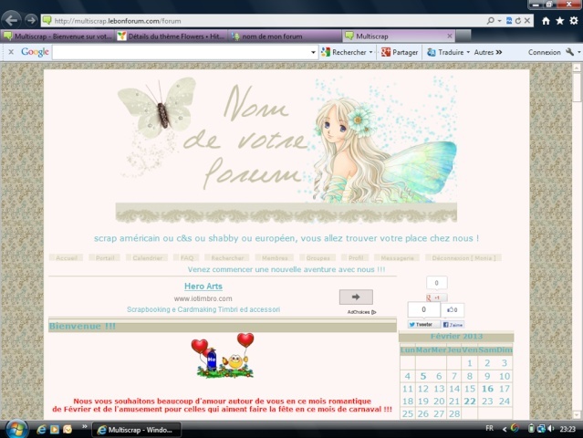583x438 pixels.
Task: Open the Google toolbar wrench settings
Action: pyautogui.click(x=570, y=52)
